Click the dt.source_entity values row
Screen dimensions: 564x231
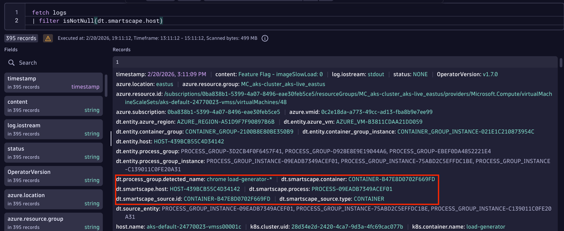point(338,212)
